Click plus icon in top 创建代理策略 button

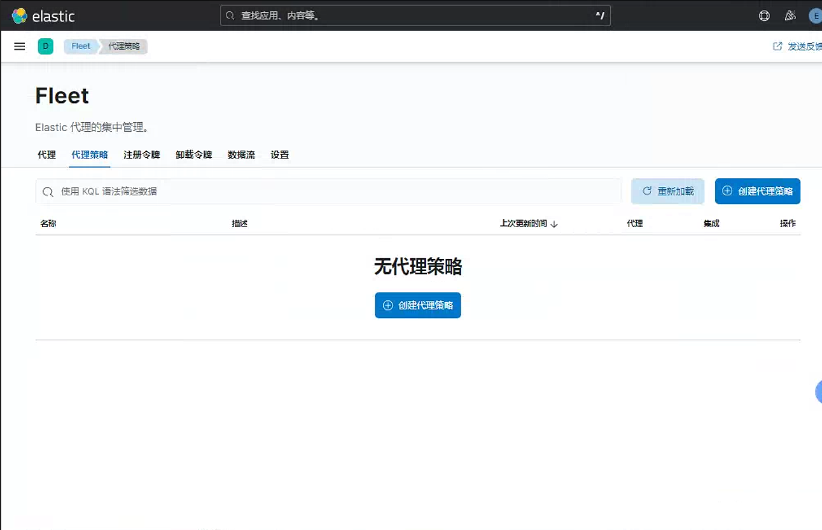click(727, 191)
